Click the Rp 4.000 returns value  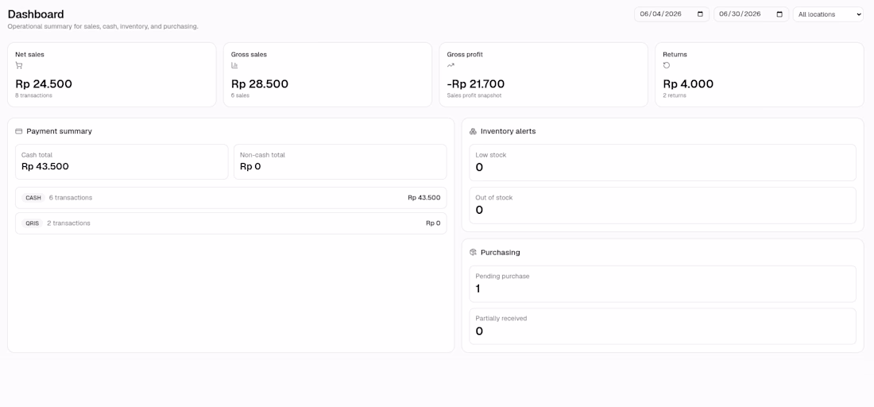(688, 84)
